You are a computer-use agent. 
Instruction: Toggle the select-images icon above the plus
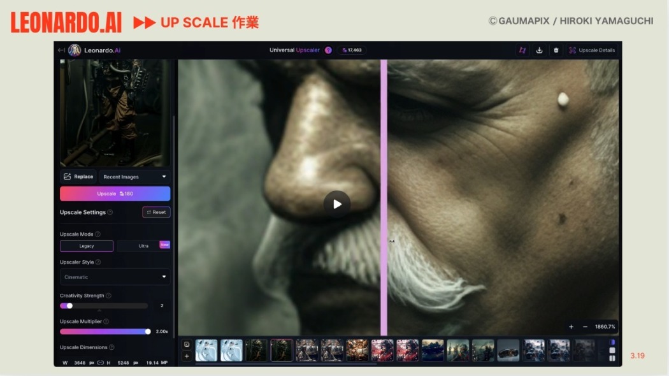coord(187,344)
